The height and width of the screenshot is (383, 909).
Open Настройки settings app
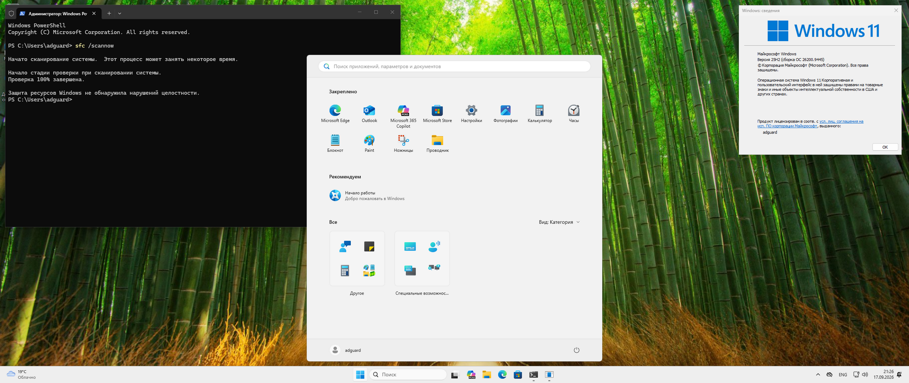click(x=471, y=114)
